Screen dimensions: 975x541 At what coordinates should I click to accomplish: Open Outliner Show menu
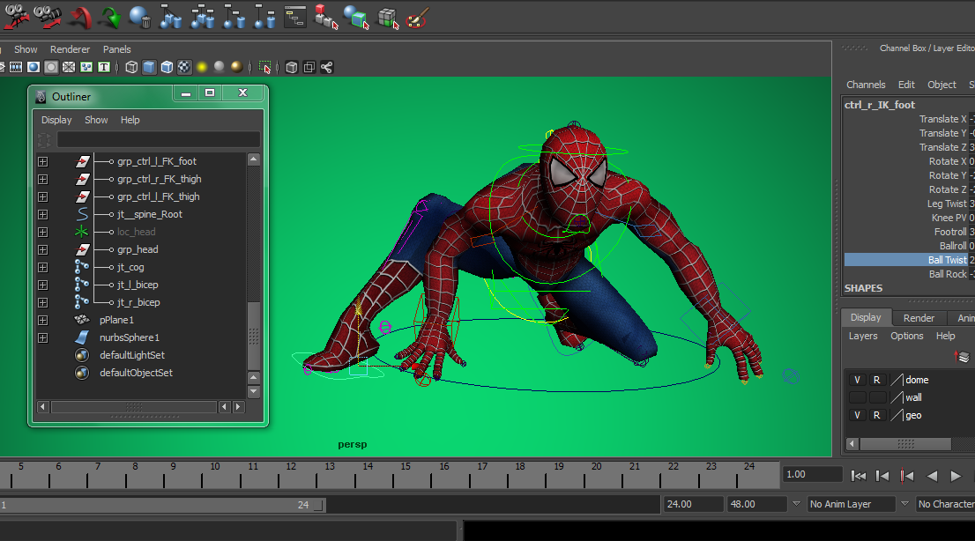pyautogui.click(x=96, y=120)
